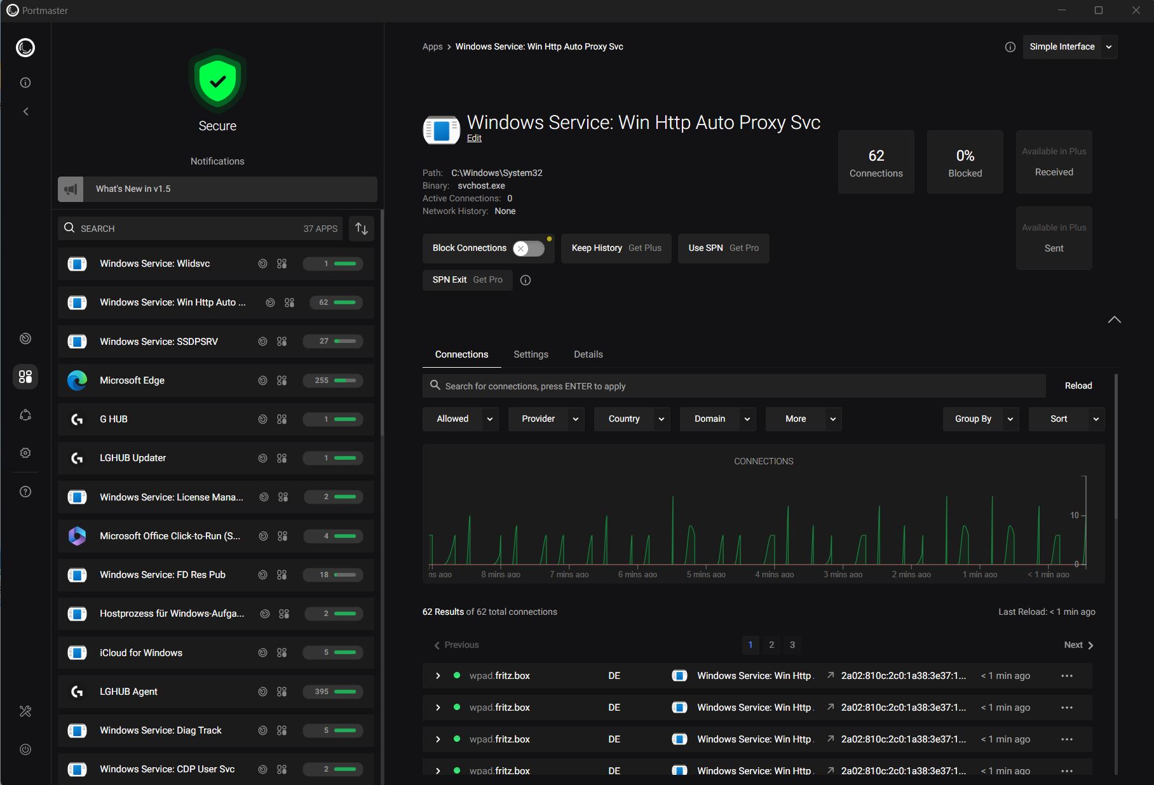Expand the first wpad.fritz.box connection row

tap(438, 676)
